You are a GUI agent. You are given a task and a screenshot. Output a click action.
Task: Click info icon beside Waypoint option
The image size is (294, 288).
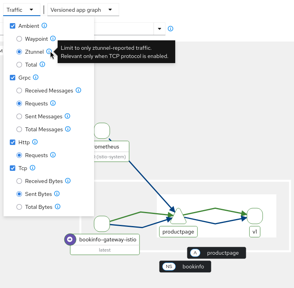53,39
